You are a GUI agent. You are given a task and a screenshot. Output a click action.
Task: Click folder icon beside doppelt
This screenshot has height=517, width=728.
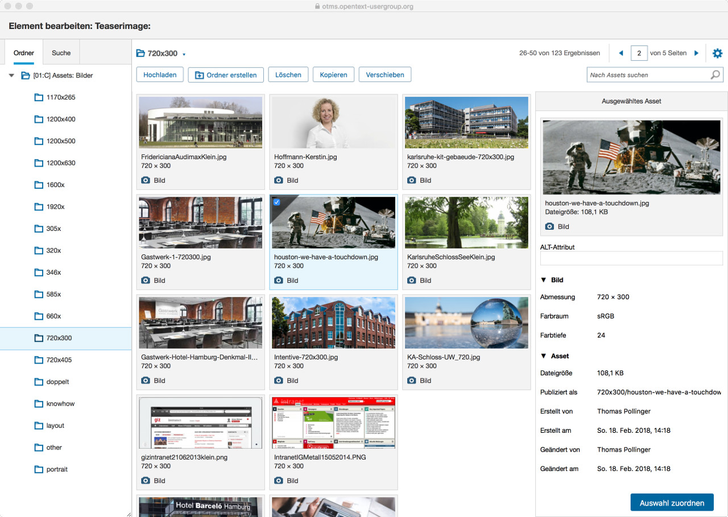39,382
